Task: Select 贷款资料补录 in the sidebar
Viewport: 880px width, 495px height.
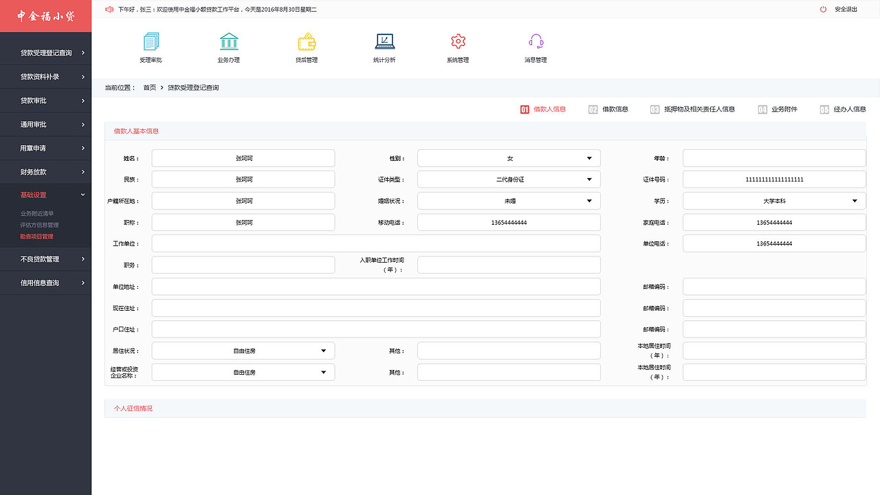Action: tap(45, 77)
